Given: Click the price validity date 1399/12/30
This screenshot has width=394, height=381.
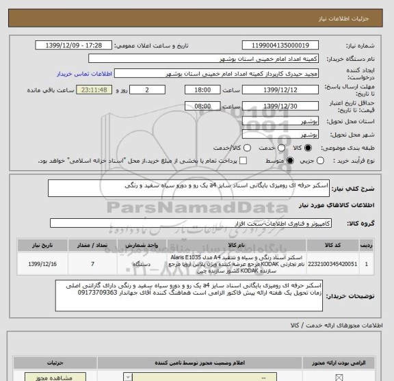Looking at the screenshot, I should (x=280, y=106).
